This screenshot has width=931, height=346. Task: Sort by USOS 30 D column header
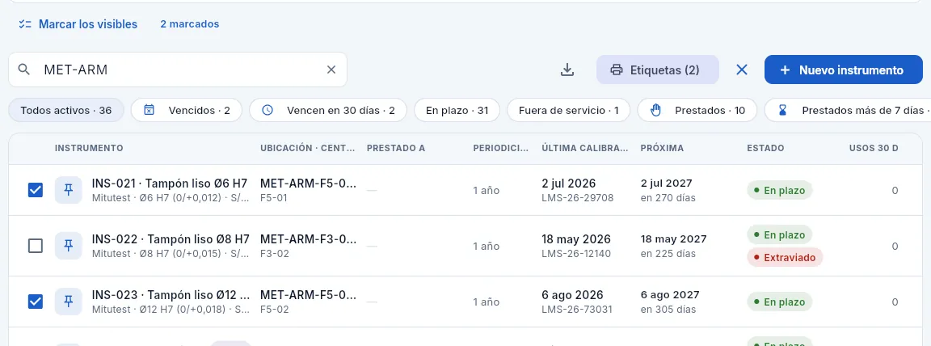[874, 148]
